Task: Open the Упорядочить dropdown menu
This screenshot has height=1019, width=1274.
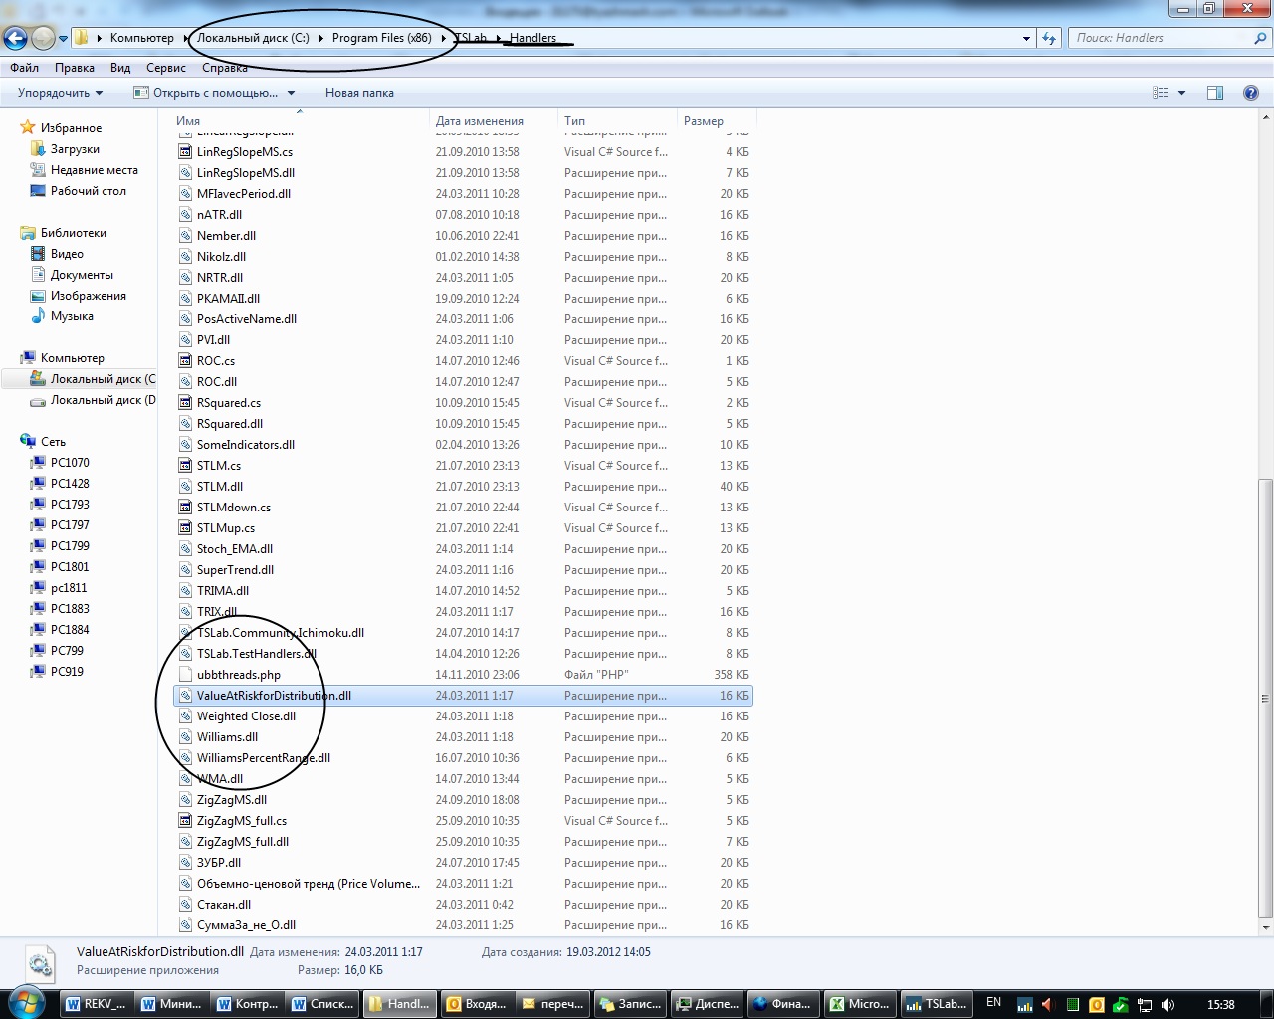Action: point(60,93)
